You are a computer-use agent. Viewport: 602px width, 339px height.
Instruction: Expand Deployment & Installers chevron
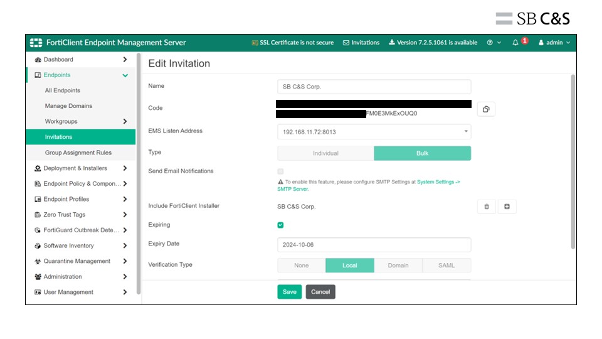pos(125,168)
